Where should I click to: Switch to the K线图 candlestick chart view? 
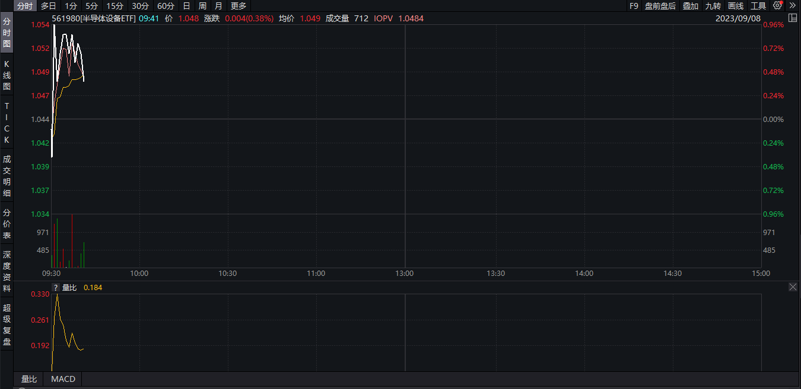point(7,75)
